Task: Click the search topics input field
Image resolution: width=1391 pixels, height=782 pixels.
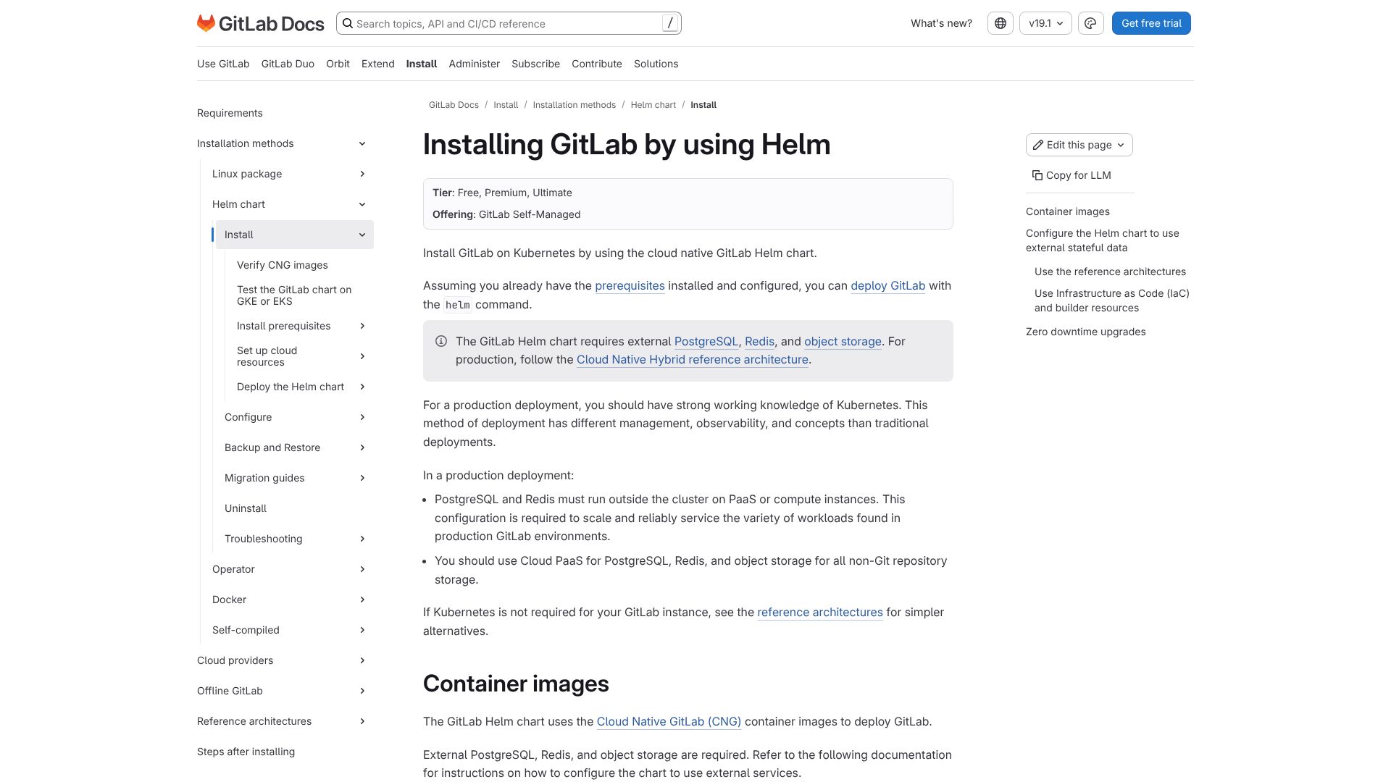Action: pyautogui.click(x=509, y=23)
